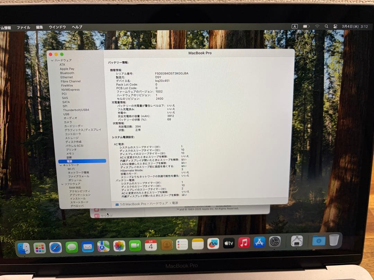Screen dimensions: 374x280
Task: Launch Apple TV from Dock
Action: click(x=229, y=243)
